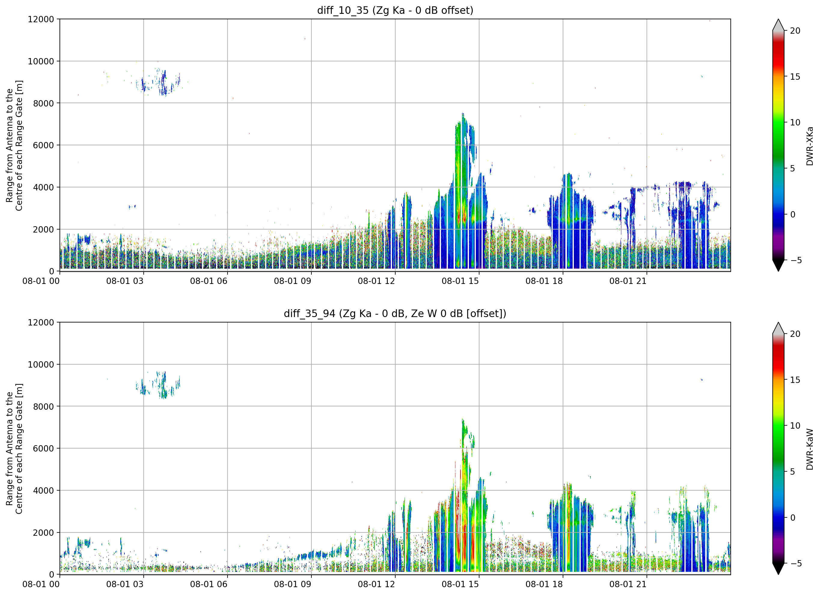Viewport: 820px width, 595px height.
Task: Click the "4000" tick on the diff_10_35 plot
Action: pos(43,187)
